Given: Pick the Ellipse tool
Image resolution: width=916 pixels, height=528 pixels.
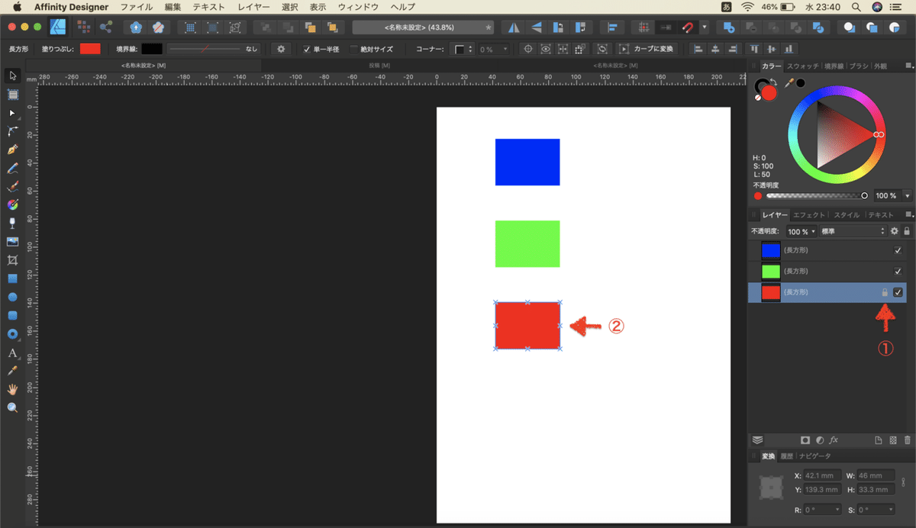Looking at the screenshot, I should click(13, 297).
